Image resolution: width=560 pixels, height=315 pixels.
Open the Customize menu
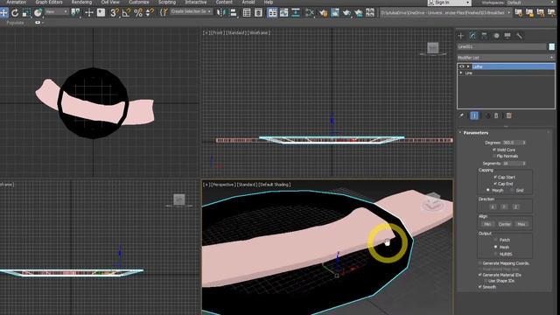(x=139, y=2)
